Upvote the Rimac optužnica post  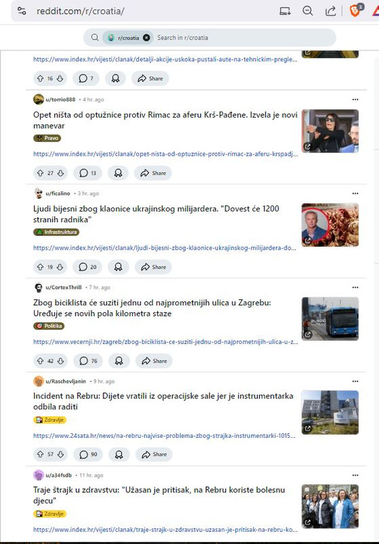(40, 173)
